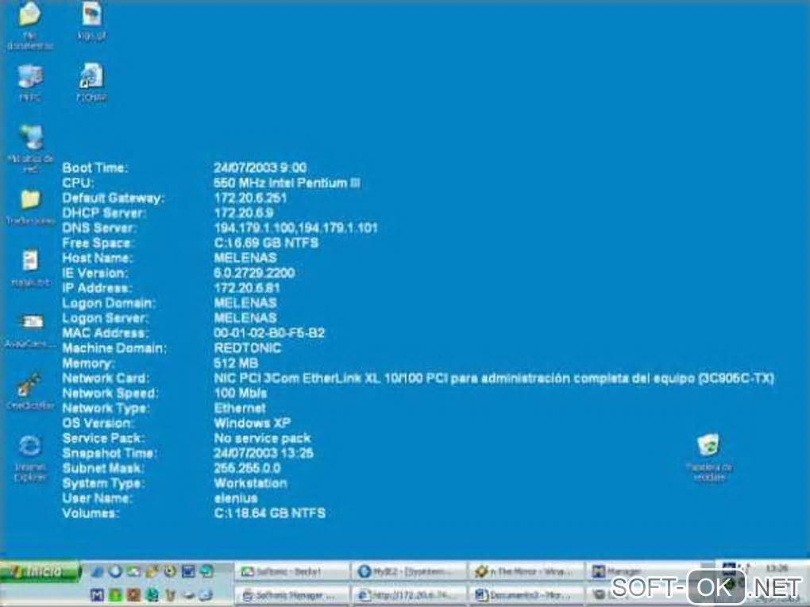Viewport: 810px width, 607px height.
Task: Switch to MyIE2 browser taskbar button
Action: tap(409, 571)
